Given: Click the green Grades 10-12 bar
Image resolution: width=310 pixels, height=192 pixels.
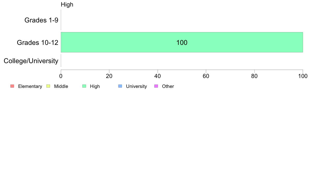Looking at the screenshot, I should [182, 42].
